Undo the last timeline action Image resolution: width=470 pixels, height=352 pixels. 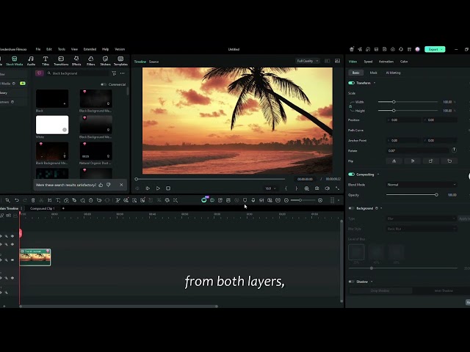tap(17, 200)
